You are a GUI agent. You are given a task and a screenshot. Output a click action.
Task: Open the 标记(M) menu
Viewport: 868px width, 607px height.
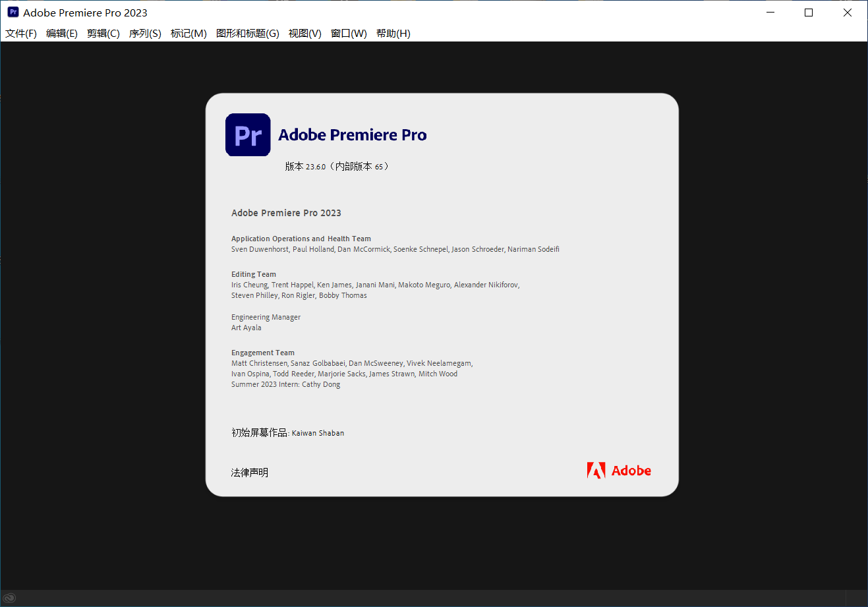[x=188, y=34]
